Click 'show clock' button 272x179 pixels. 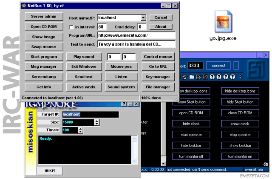[240, 124]
